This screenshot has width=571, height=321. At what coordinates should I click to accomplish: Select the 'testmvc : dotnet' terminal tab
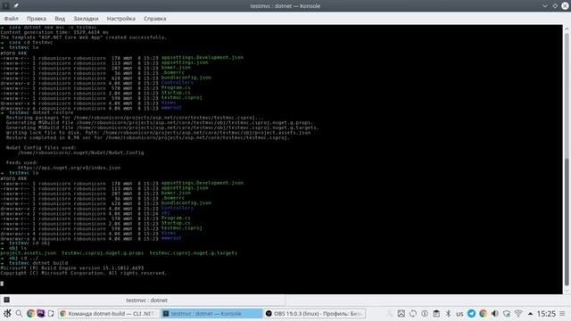(x=146, y=300)
